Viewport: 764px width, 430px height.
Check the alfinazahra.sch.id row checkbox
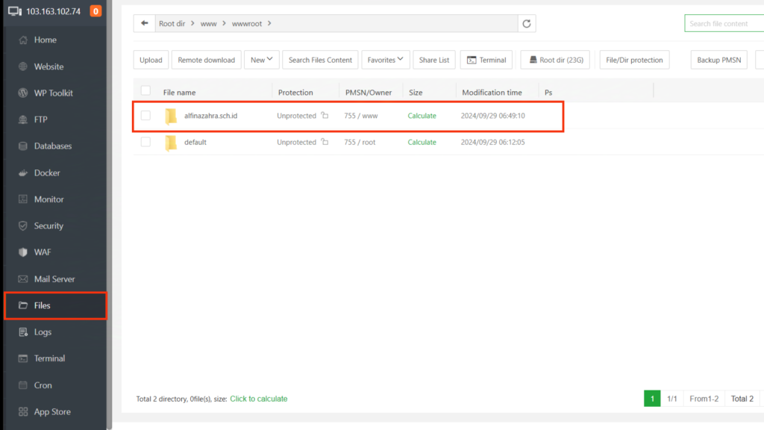[145, 116]
